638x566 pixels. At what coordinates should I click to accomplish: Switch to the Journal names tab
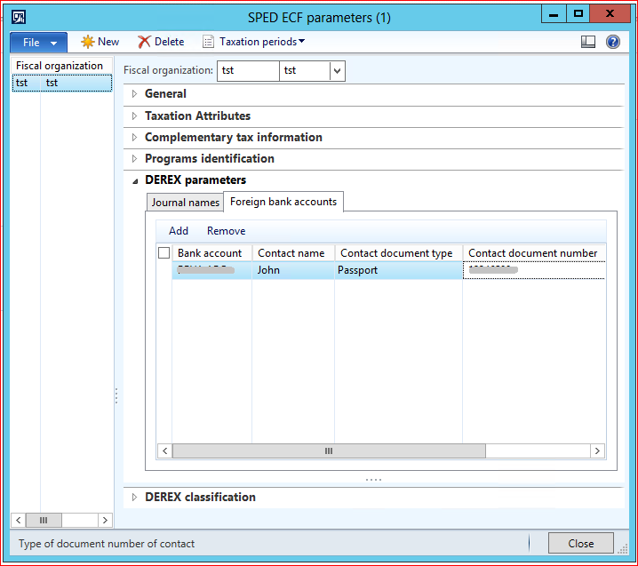[185, 203]
